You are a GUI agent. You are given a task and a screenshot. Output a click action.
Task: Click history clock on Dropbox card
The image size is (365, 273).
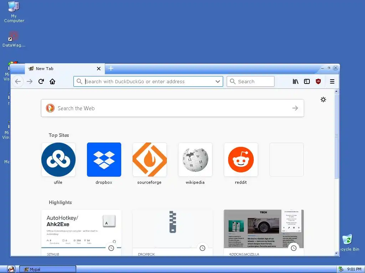point(202,248)
